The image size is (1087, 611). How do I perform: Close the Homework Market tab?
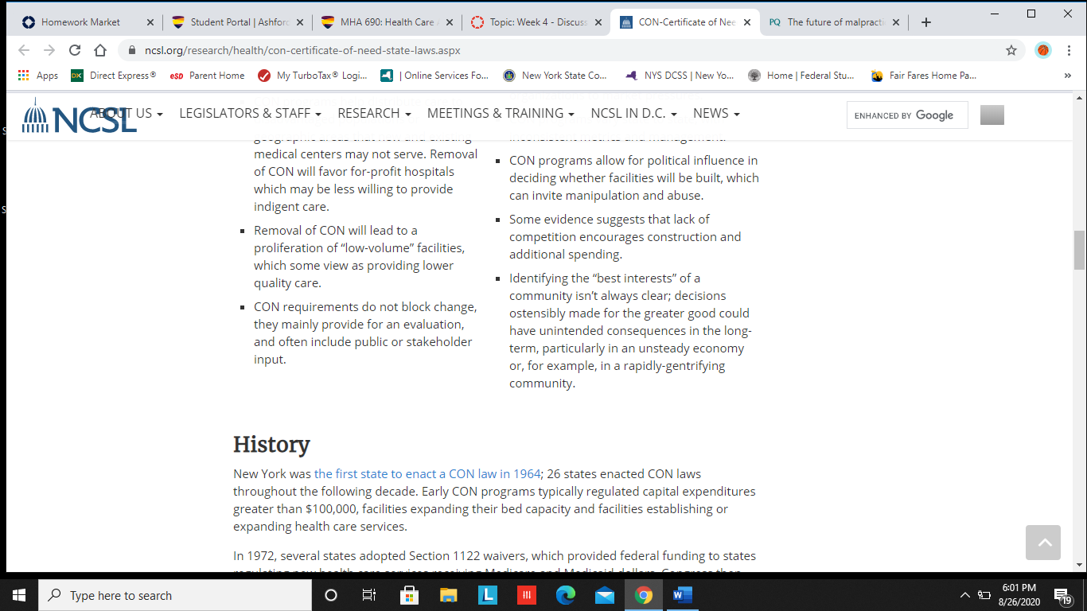point(150,22)
